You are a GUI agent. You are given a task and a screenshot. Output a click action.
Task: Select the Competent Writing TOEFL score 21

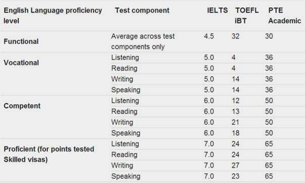(x=235, y=122)
